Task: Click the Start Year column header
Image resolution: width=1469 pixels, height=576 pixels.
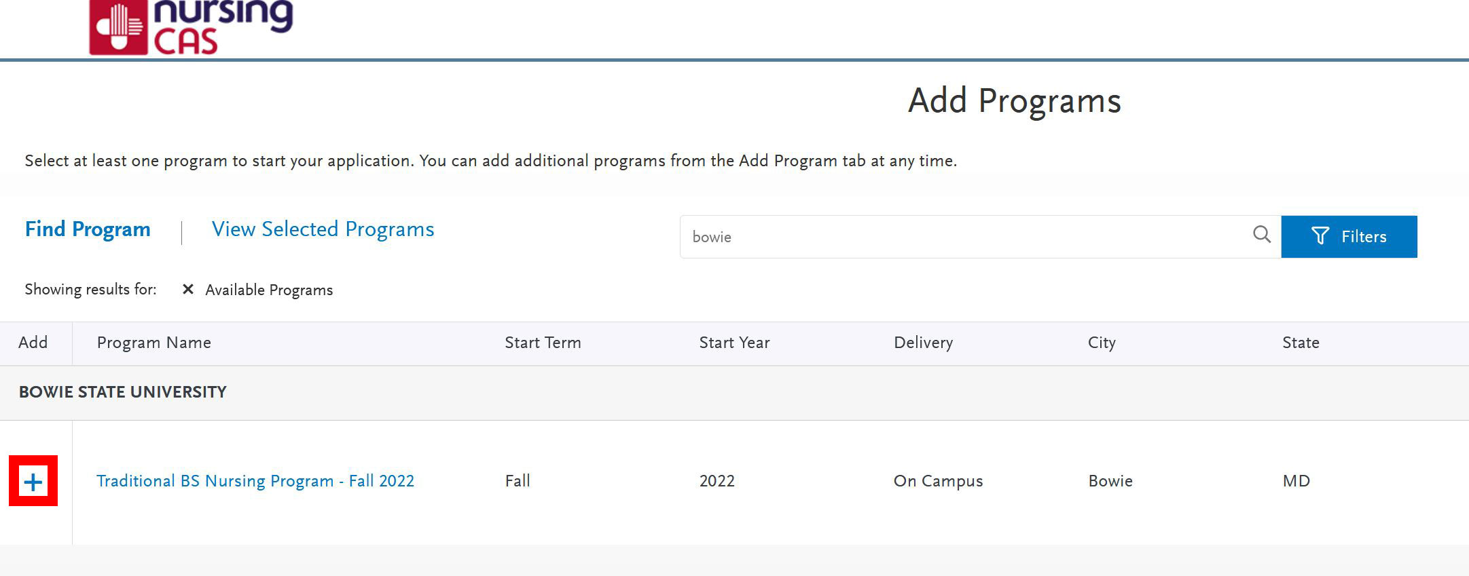Action: (x=734, y=343)
